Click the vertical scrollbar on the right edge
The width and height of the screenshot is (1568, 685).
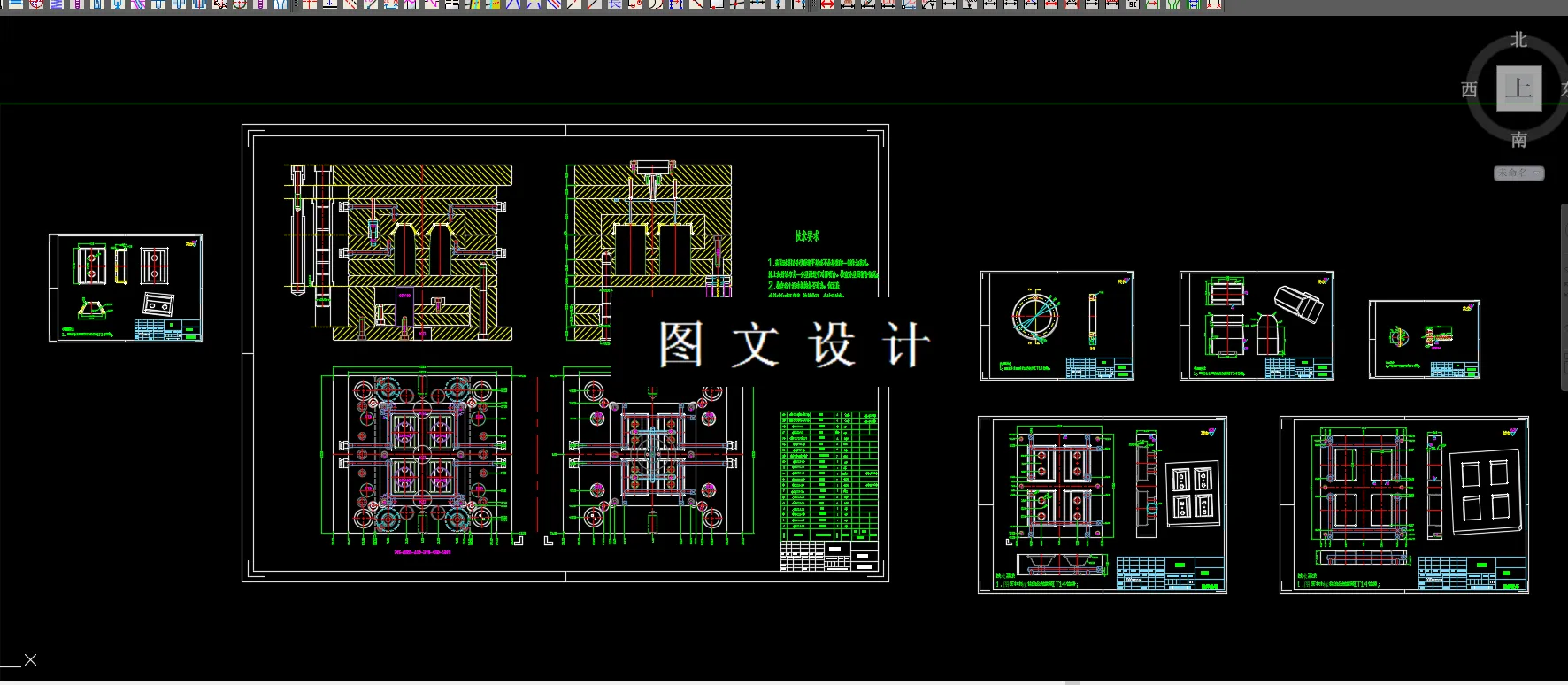1564,297
